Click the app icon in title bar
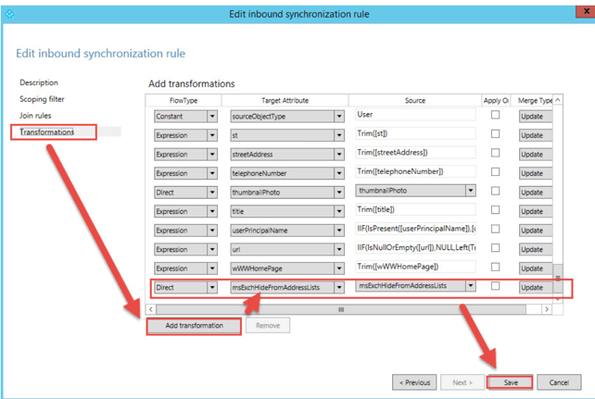Screen dimensions: 595x399 [10, 13]
